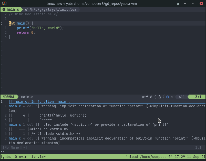
Task: Click the tmux pane title 'nload /home/composer3'
Action: pos(149,157)
